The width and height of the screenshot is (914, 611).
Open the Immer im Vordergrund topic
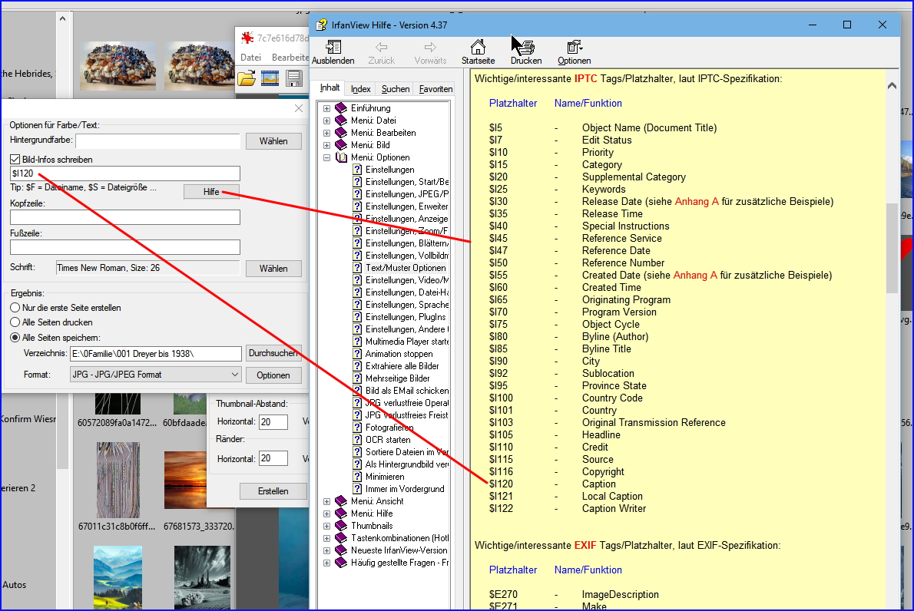(x=405, y=489)
